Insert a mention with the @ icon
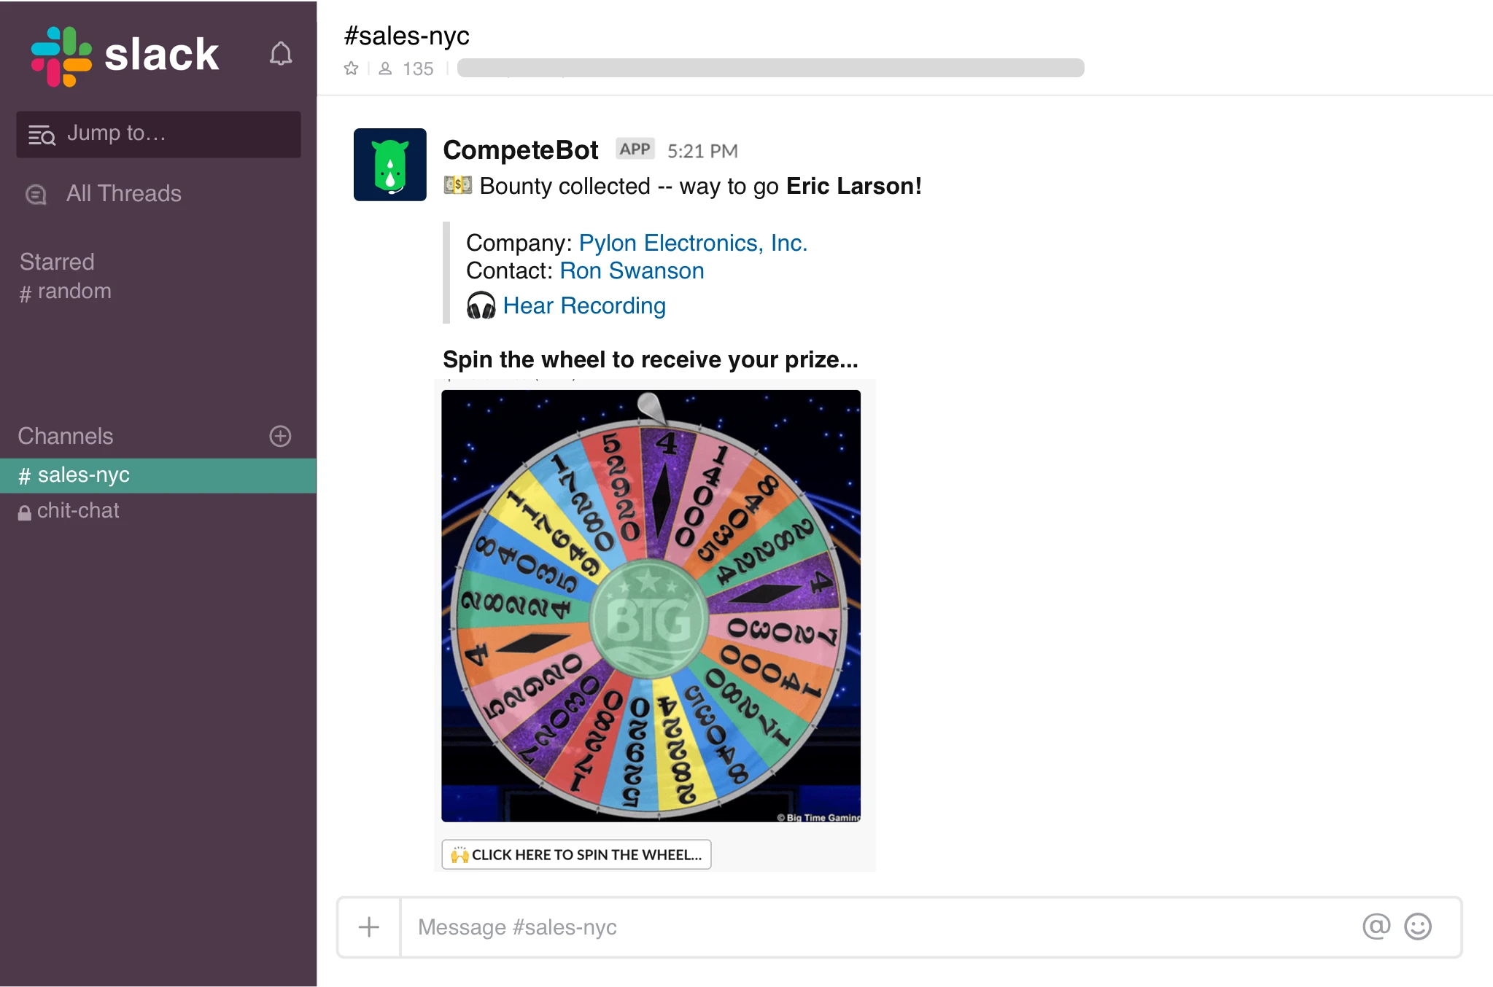The height and width of the screenshot is (987, 1493). click(x=1376, y=926)
